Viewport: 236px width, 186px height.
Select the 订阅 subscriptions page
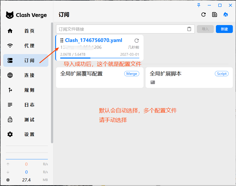26,60
